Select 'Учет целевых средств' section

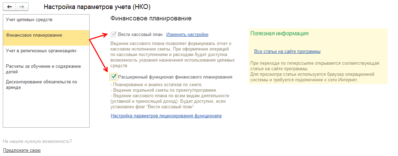(29, 20)
